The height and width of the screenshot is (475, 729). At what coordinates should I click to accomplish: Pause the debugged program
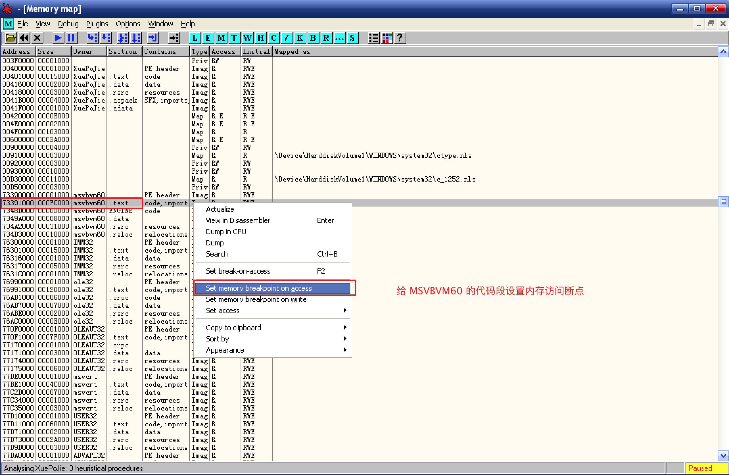(x=71, y=38)
